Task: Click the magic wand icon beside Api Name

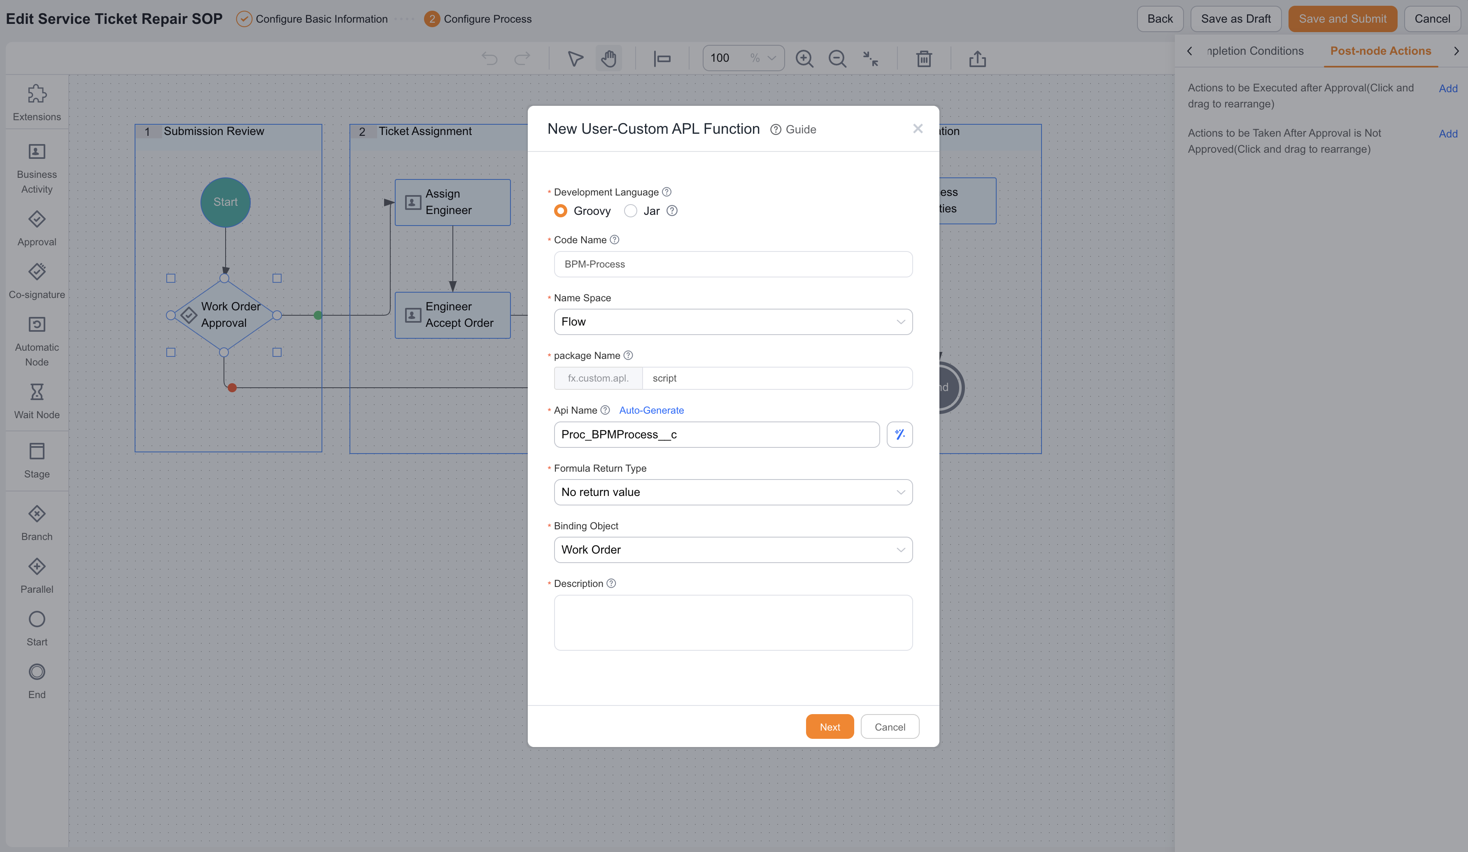Action: tap(899, 435)
